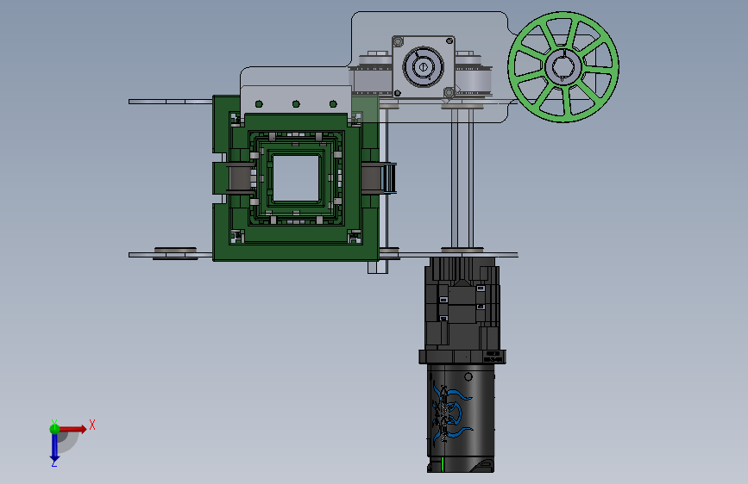748x484 pixels.
Task: Select the black cylindrical motor with blue logo
Action: point(461,419)
